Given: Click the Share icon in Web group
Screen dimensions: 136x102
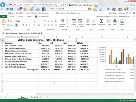Looking at the screenshot, I should pos(122,21).
